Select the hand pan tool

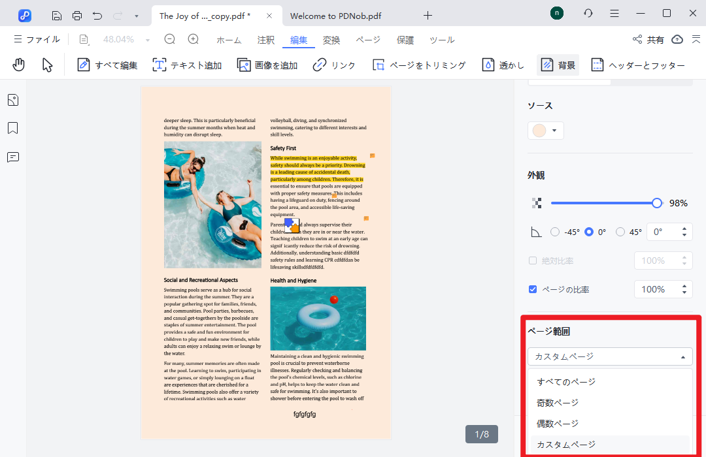click(x=20, y=65)
